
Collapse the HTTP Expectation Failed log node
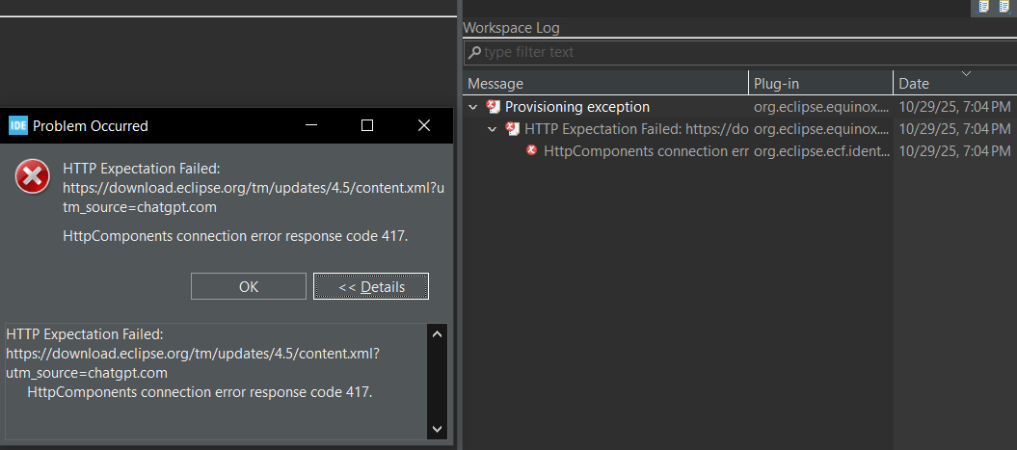(x=493, y=129)
